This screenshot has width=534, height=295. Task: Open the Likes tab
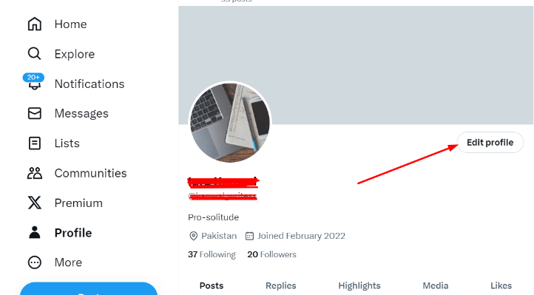pyautogui.click(x=501, y=285)
